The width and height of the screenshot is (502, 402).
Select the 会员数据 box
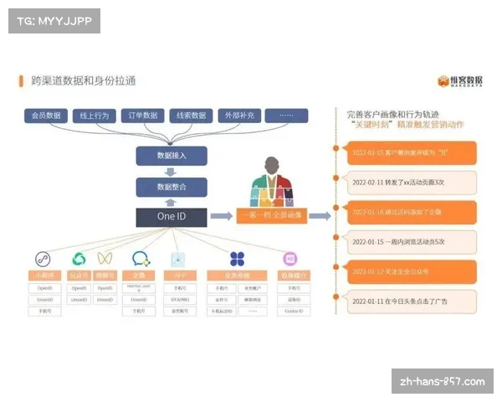(x=46, y=116)
